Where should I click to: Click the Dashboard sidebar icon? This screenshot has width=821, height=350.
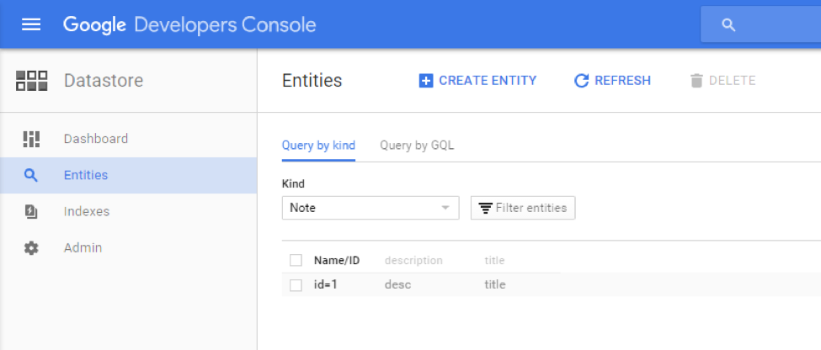[x=31, y=139]
